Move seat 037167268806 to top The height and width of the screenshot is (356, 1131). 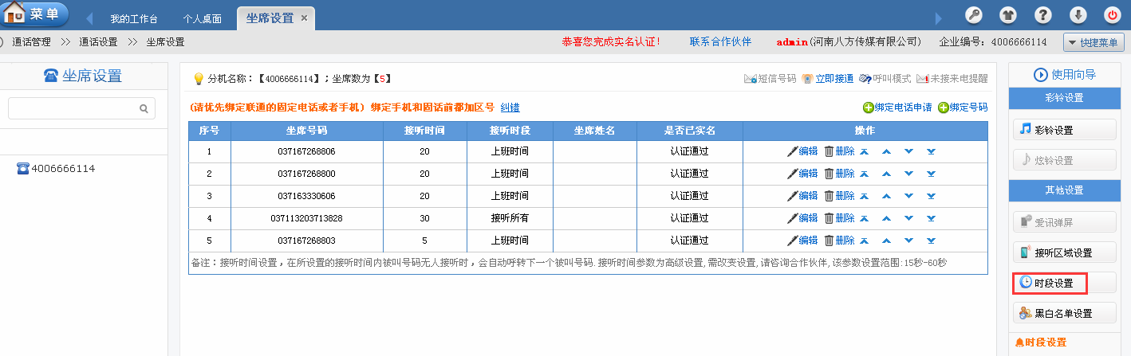pos(864,151)
